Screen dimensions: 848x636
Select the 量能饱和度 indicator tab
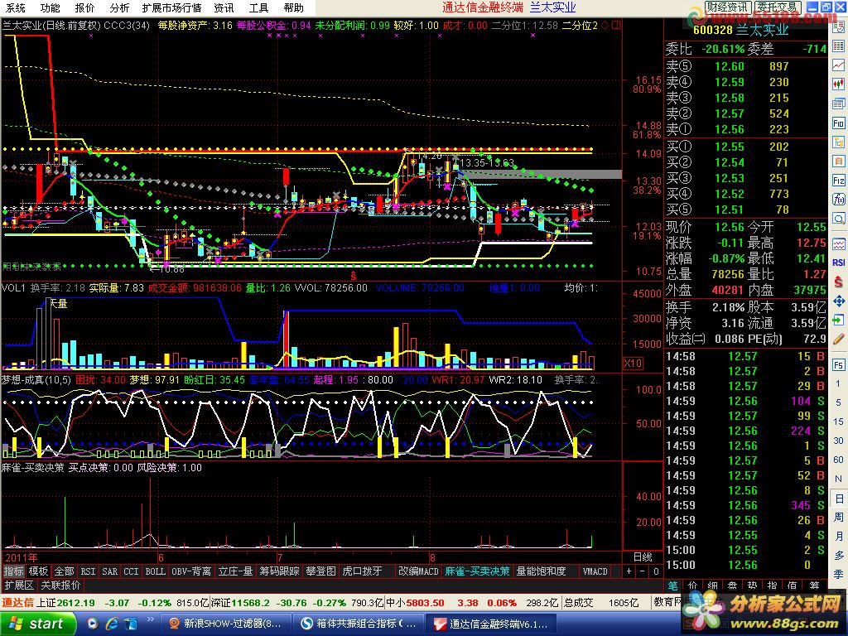(541, 571)
